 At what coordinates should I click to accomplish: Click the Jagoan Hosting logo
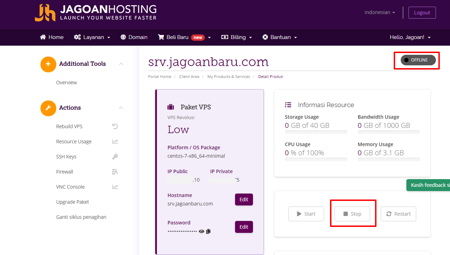[96, 12]
